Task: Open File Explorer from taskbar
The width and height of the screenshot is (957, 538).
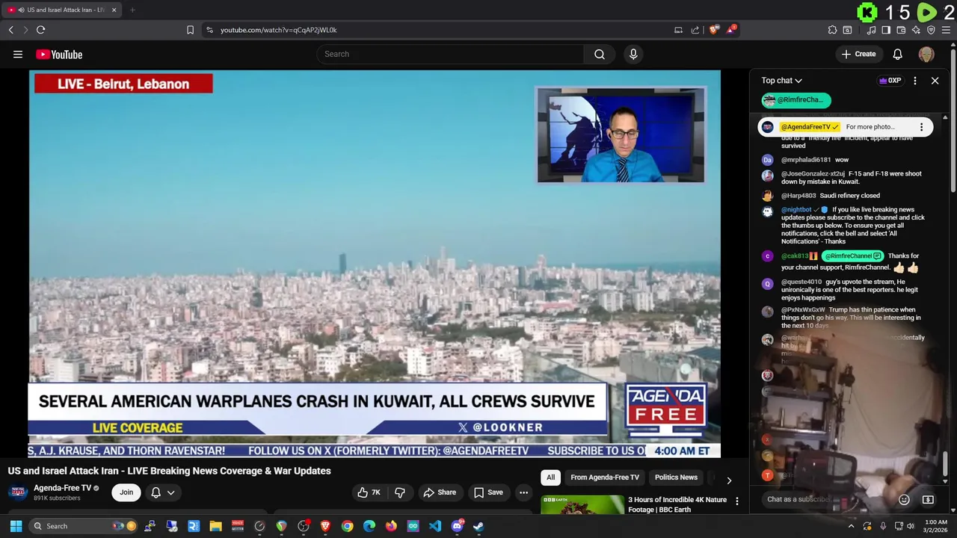Action: pyautogui.click(x=215, y=526)
